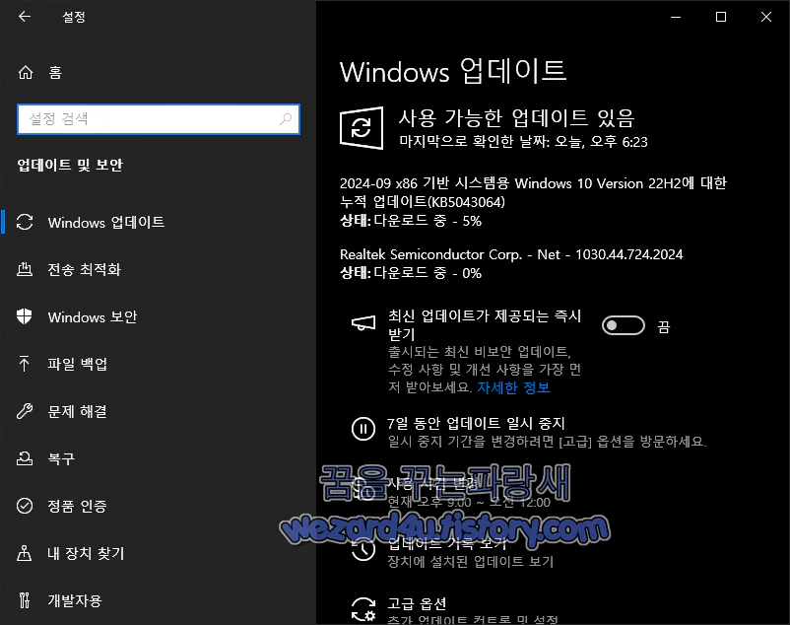Select the 전송 최적화 icon
The width and height of the screenshot is (790, 625).
click(25, 269)
